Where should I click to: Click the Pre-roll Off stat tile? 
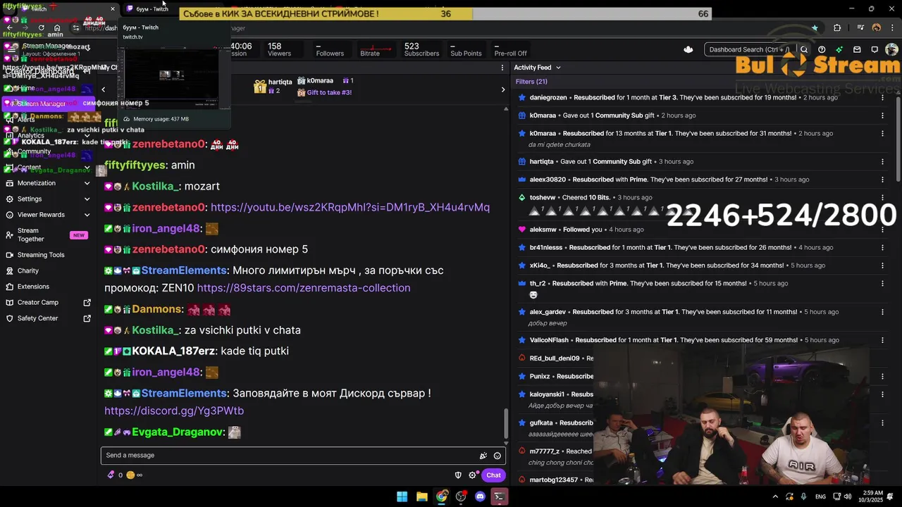(x=511, y=49)
